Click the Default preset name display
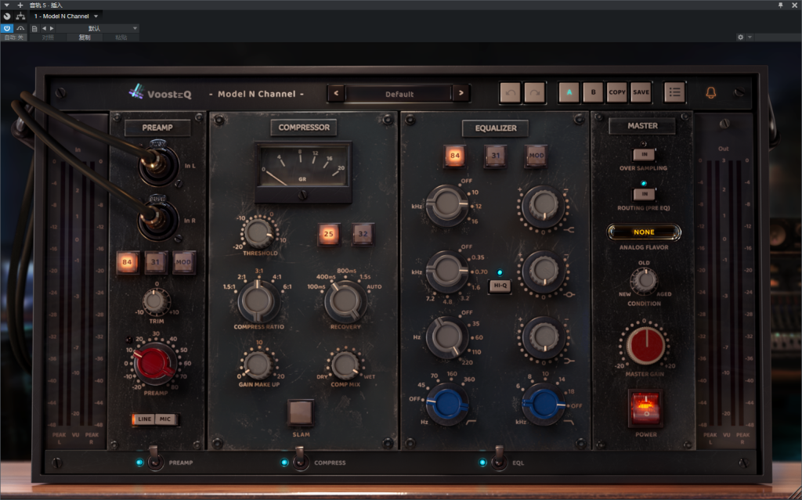This screenshot has width=802, height=500. [x=399, y=94]
